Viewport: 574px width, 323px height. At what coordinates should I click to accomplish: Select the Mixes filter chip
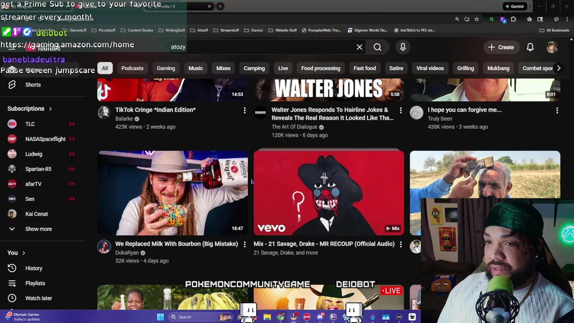pyautogui.click(x=223, y=68)
